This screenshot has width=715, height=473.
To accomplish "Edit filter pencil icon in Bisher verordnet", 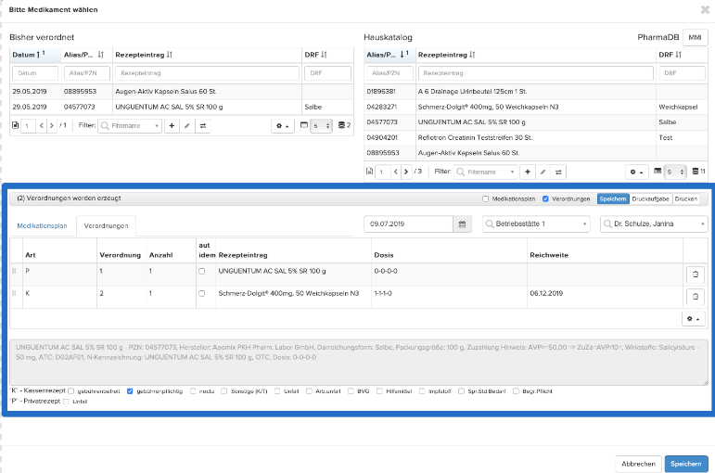I will 187,125.
